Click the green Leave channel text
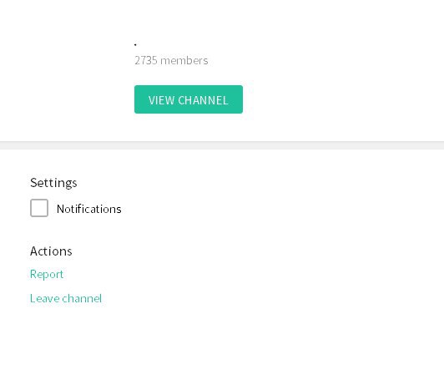444x380 pixels. tap(66, 298)
